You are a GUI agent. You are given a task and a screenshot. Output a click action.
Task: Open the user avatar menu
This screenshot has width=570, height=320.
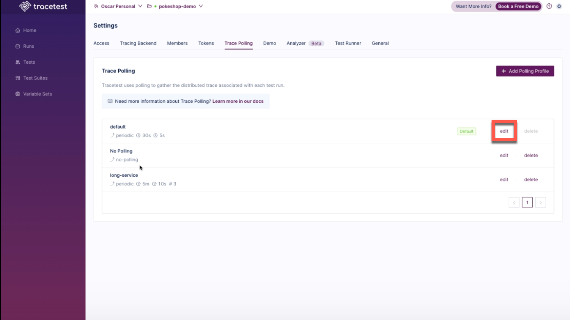point(559,6)
